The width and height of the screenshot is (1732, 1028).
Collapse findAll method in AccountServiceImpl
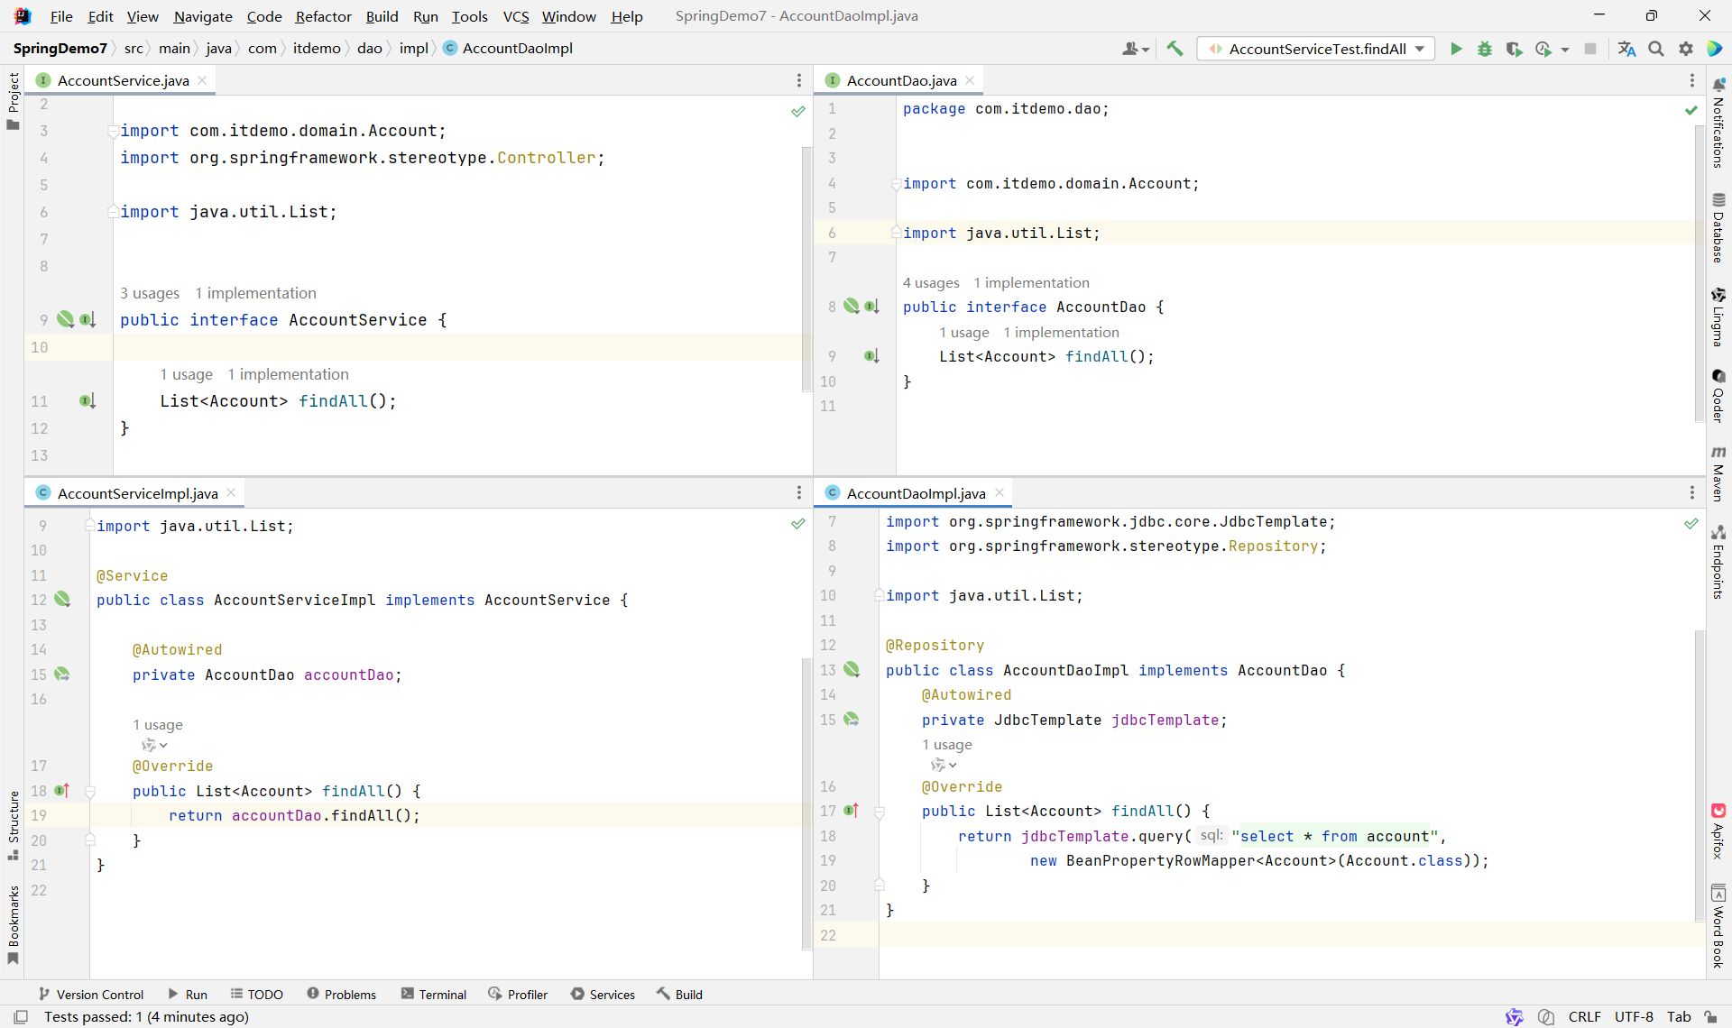tap(90, 791)
